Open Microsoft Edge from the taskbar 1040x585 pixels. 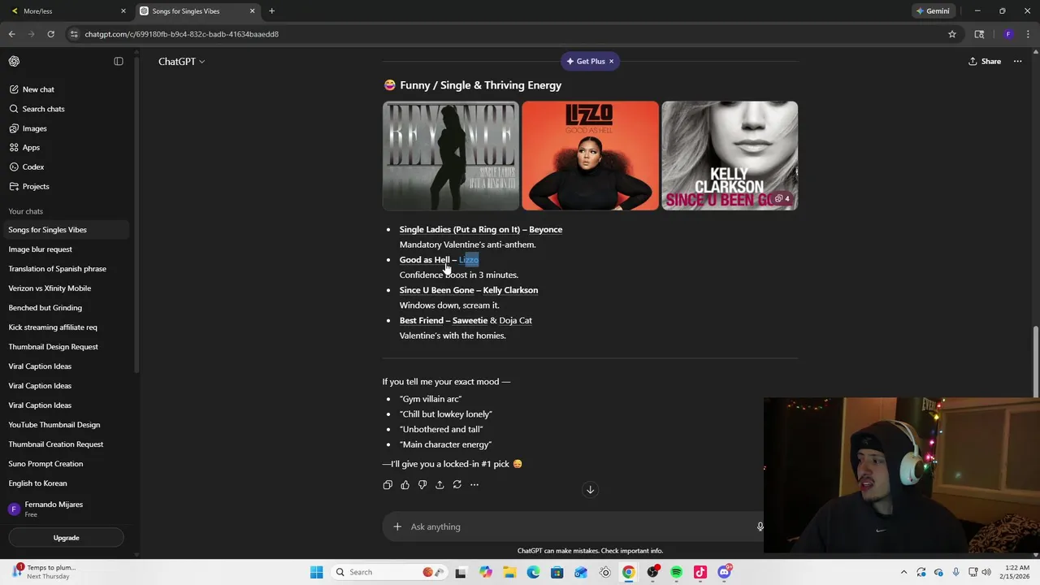[x=533, y=572]
